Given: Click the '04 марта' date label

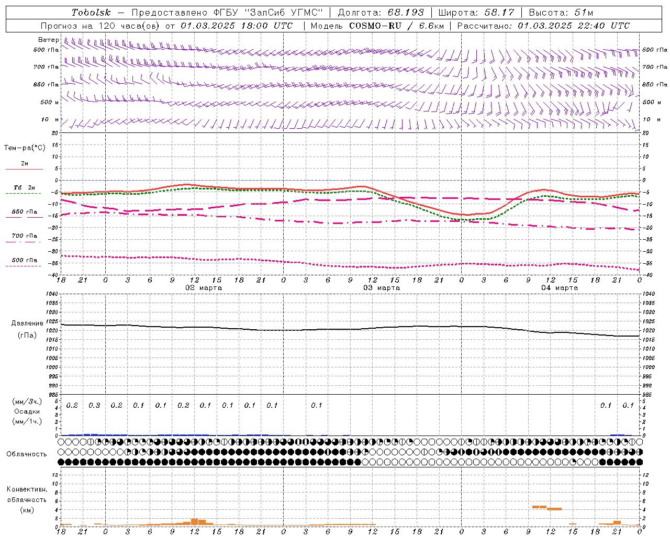Looking at the screenshot, I should [560, 288].
